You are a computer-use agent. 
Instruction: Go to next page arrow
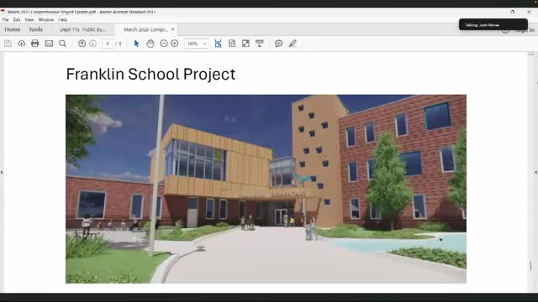tap(92, 44)
